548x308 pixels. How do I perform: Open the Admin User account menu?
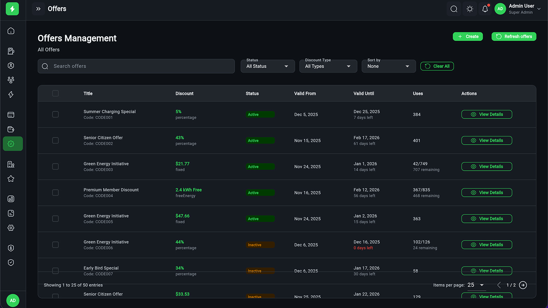coord(518,9)
